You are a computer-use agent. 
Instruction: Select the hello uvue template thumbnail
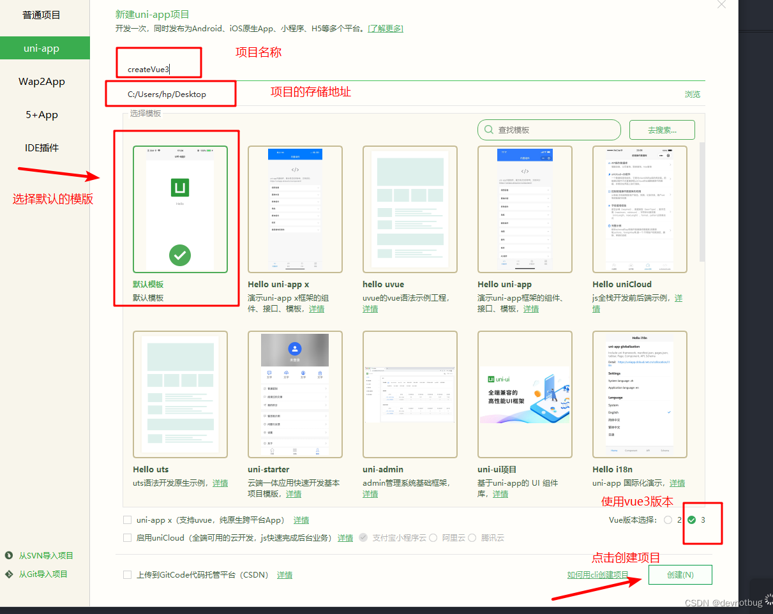coord(410,209)
